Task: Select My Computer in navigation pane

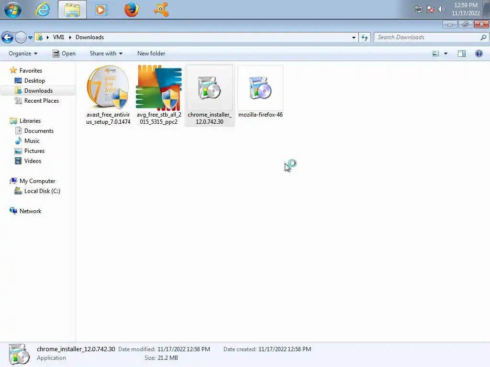Action: pyautogui.click(x=37, y=181)
